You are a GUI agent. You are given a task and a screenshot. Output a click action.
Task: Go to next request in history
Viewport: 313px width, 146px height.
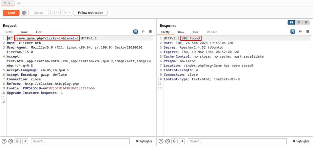pos(65,13)
